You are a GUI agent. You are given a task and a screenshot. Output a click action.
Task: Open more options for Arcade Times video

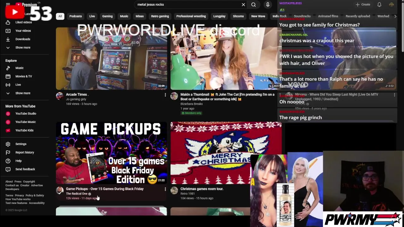(165, 95)
